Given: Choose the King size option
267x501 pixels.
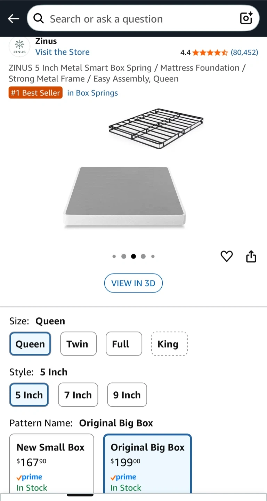Looking at the screenshot, I should tap(169, 344).
